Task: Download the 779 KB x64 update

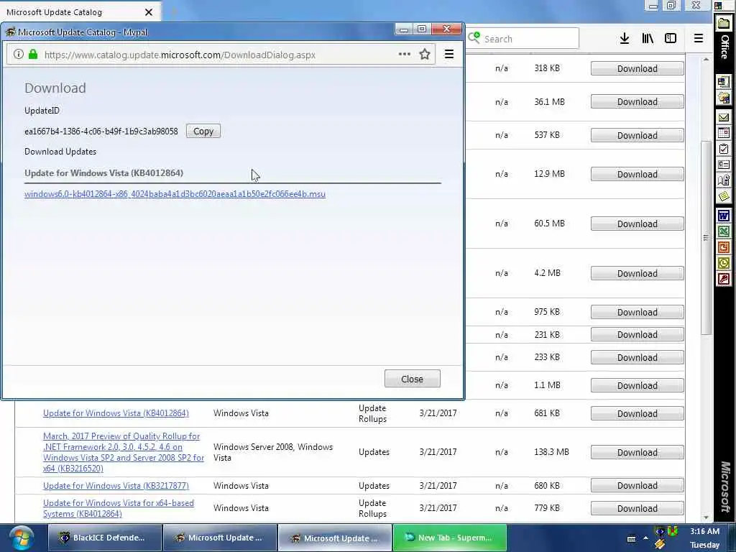Action: tap(637, 508)
